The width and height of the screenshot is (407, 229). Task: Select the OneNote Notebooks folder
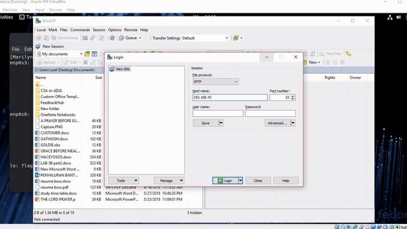(x=58, y=114)
